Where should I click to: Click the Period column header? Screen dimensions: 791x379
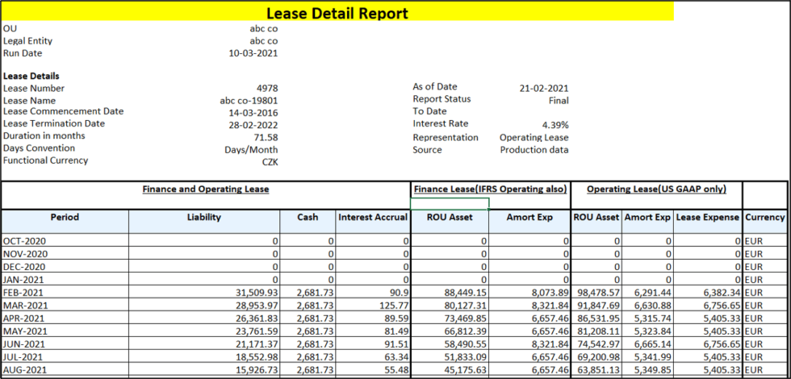(65, 217)
